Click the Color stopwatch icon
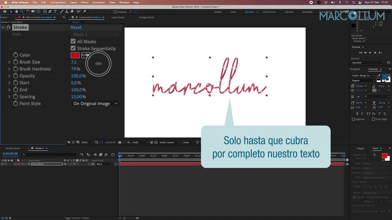The image size is (392, 220). click(x=16, y=55)
